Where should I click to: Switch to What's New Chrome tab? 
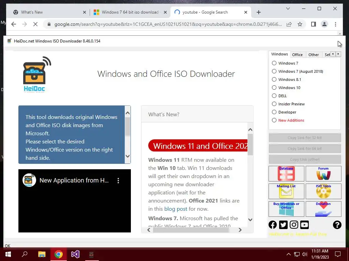click(x=50, y=12)
